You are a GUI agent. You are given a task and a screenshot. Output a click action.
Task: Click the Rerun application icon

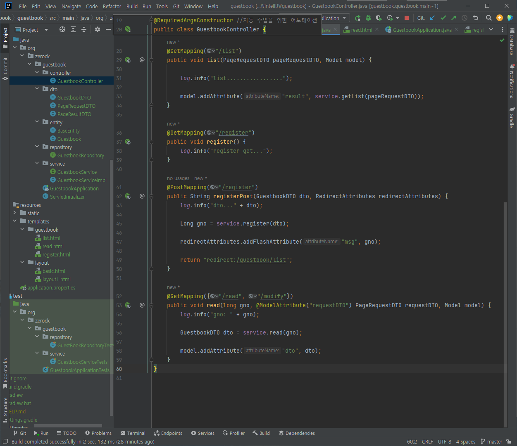357,18
